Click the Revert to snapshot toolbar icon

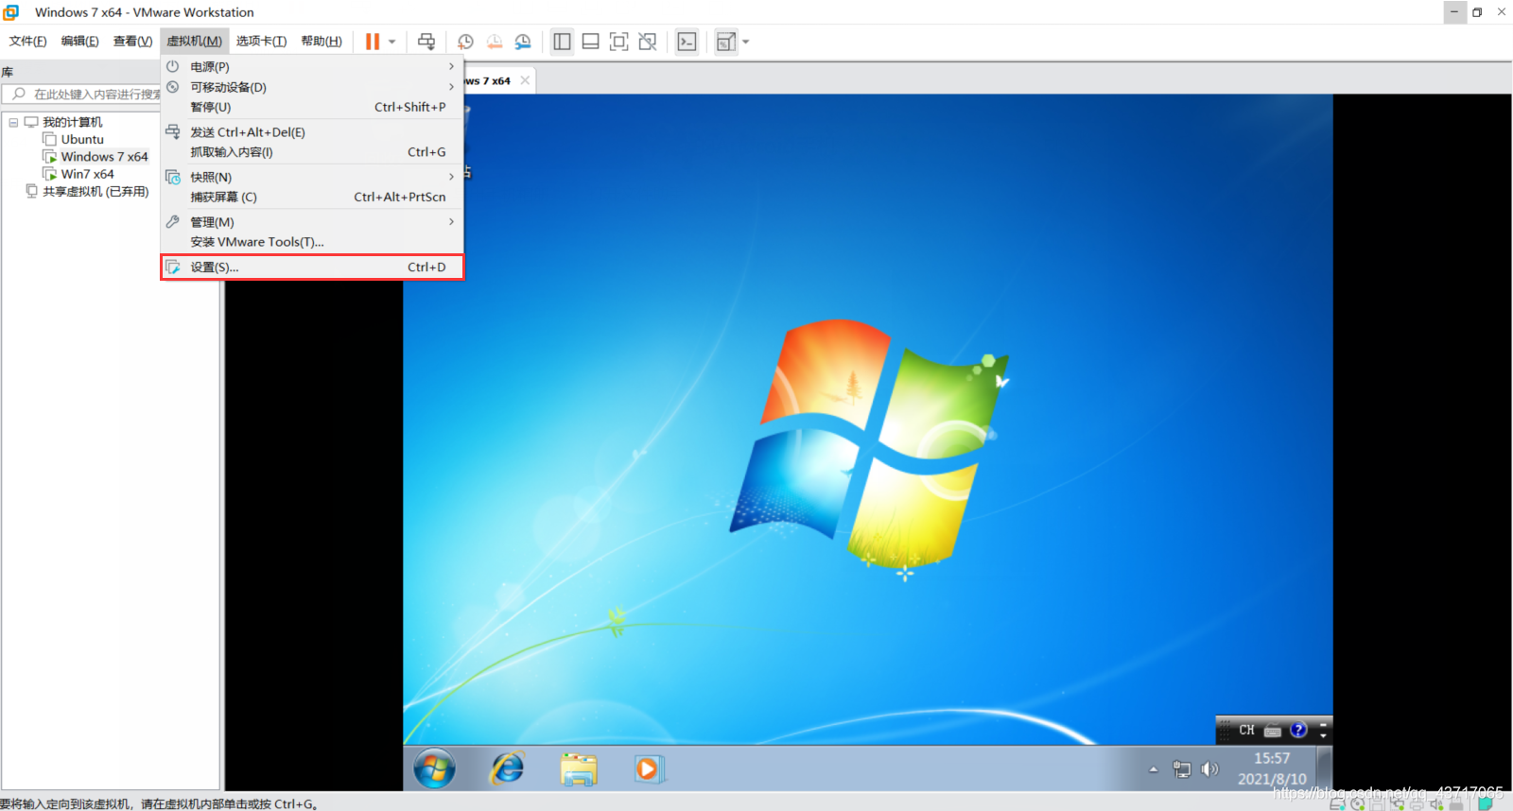coord(495,42)
